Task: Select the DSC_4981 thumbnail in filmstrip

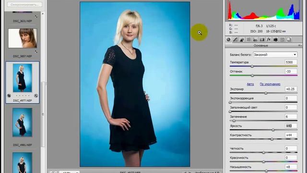Action: point(23,123)
